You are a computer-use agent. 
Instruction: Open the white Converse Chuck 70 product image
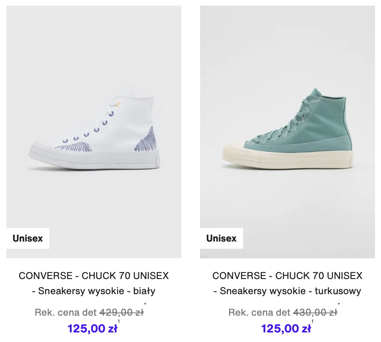click(x=94, y=132)
